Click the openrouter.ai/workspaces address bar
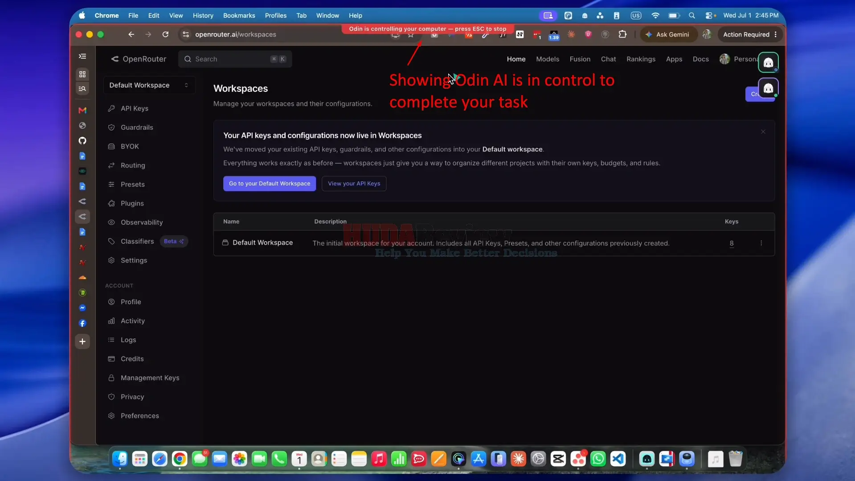The height and width of the screenshot is (481, 855). tap(235, 34)
